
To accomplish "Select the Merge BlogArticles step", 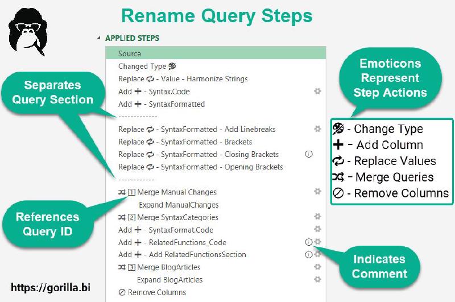I will [x=216, y=267].
